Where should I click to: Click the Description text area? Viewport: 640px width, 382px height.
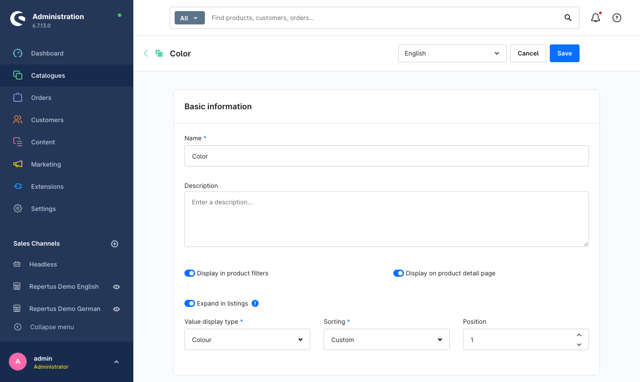point(387,219)
